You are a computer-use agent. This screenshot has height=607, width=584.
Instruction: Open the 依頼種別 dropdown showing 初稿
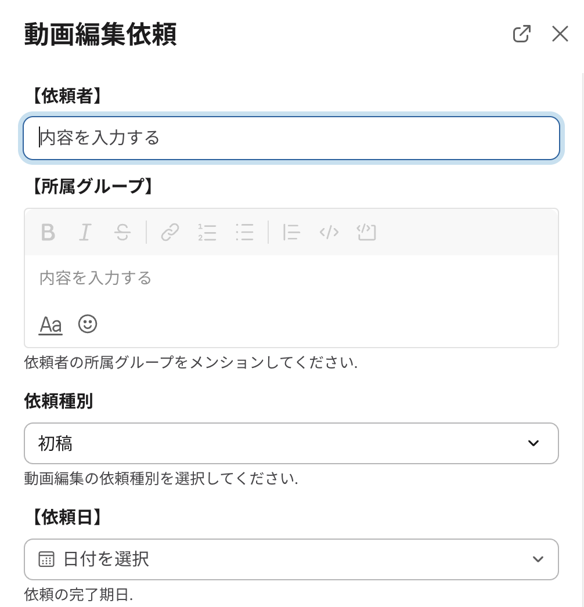pos(279,443)
